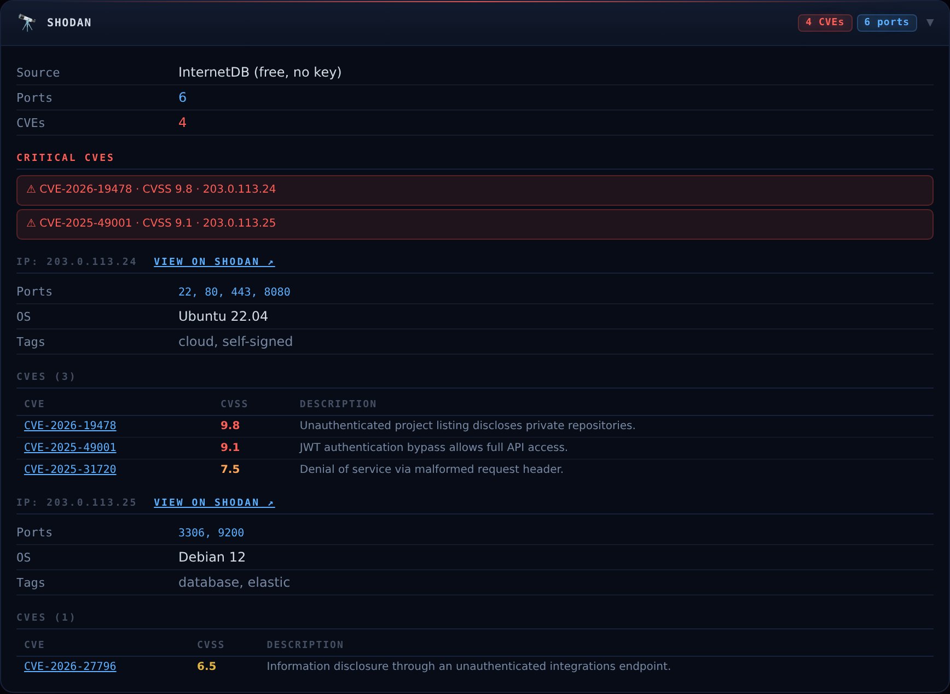This screenshot has height=694, width=950.
Task: Open CVE-2026-27796 link
Action: pos(70,666)
